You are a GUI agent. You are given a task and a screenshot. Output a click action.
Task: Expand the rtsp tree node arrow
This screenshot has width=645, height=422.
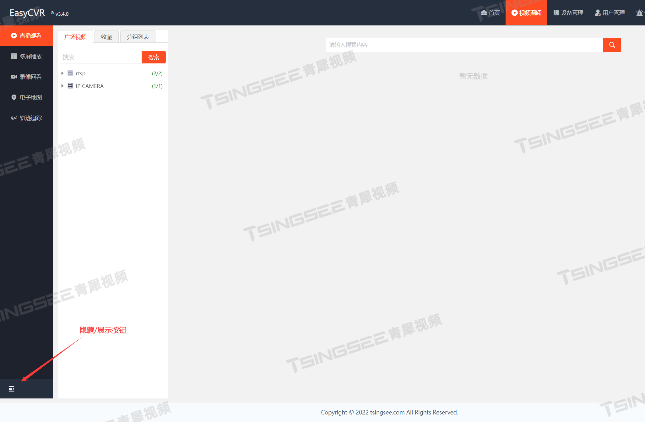pos(62,73)
